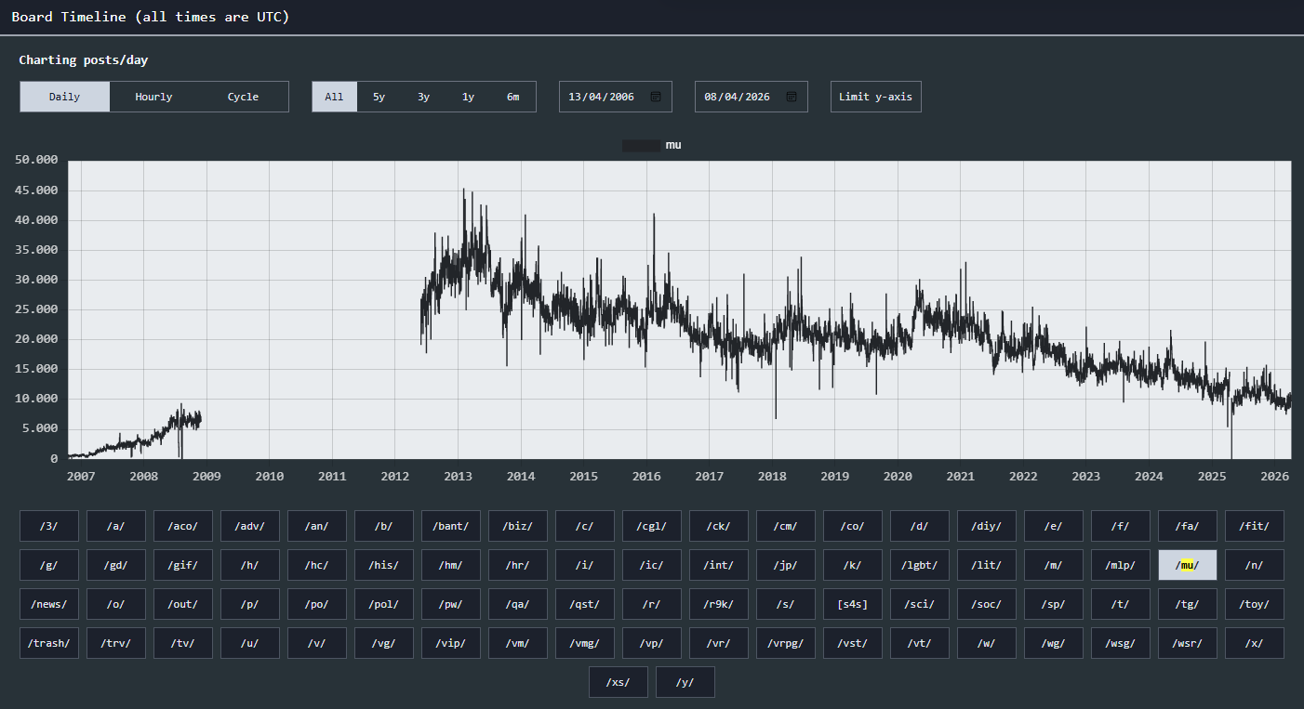The height and width of the screenshot is (709, 1304).
Task: Choose the /fit/ board button
Action: (1255, 526)
